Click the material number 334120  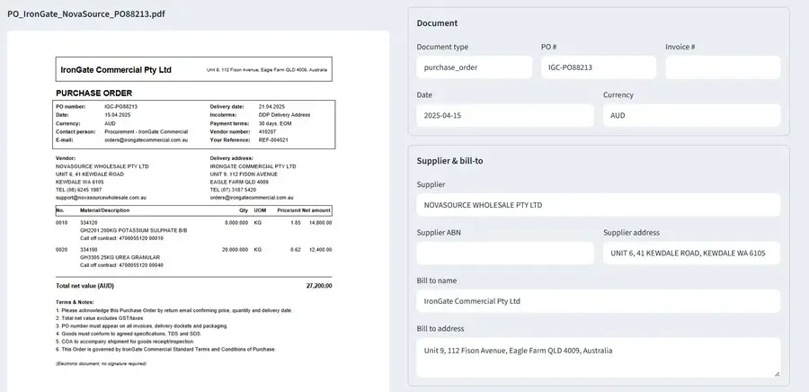coord(89,223)
